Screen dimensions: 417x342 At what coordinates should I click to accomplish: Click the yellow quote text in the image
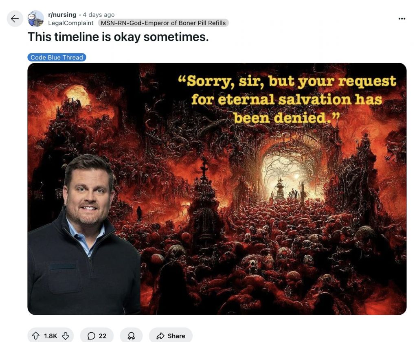[x=287, y=99]
